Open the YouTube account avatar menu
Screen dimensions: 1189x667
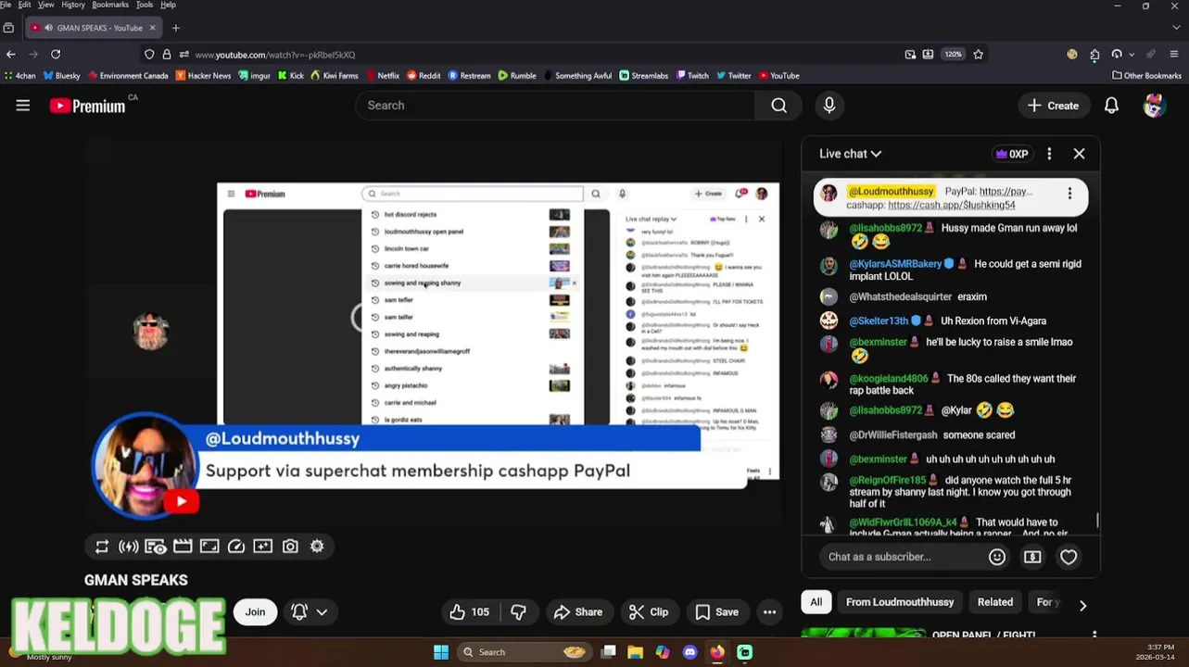tap(1154, 106)
